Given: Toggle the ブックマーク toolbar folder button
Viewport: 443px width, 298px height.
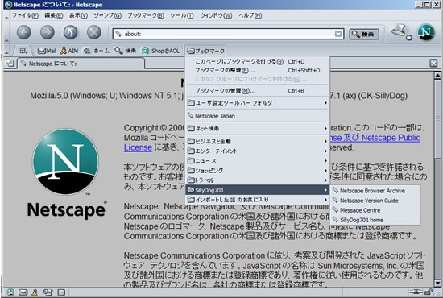Looking at the screenshot, I should 205,51.
